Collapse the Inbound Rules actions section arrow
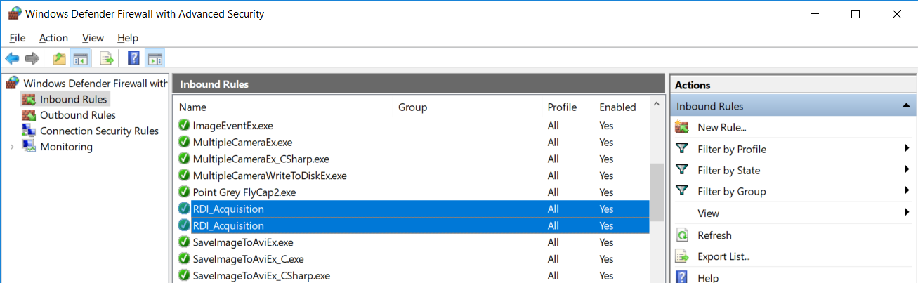 905,106
